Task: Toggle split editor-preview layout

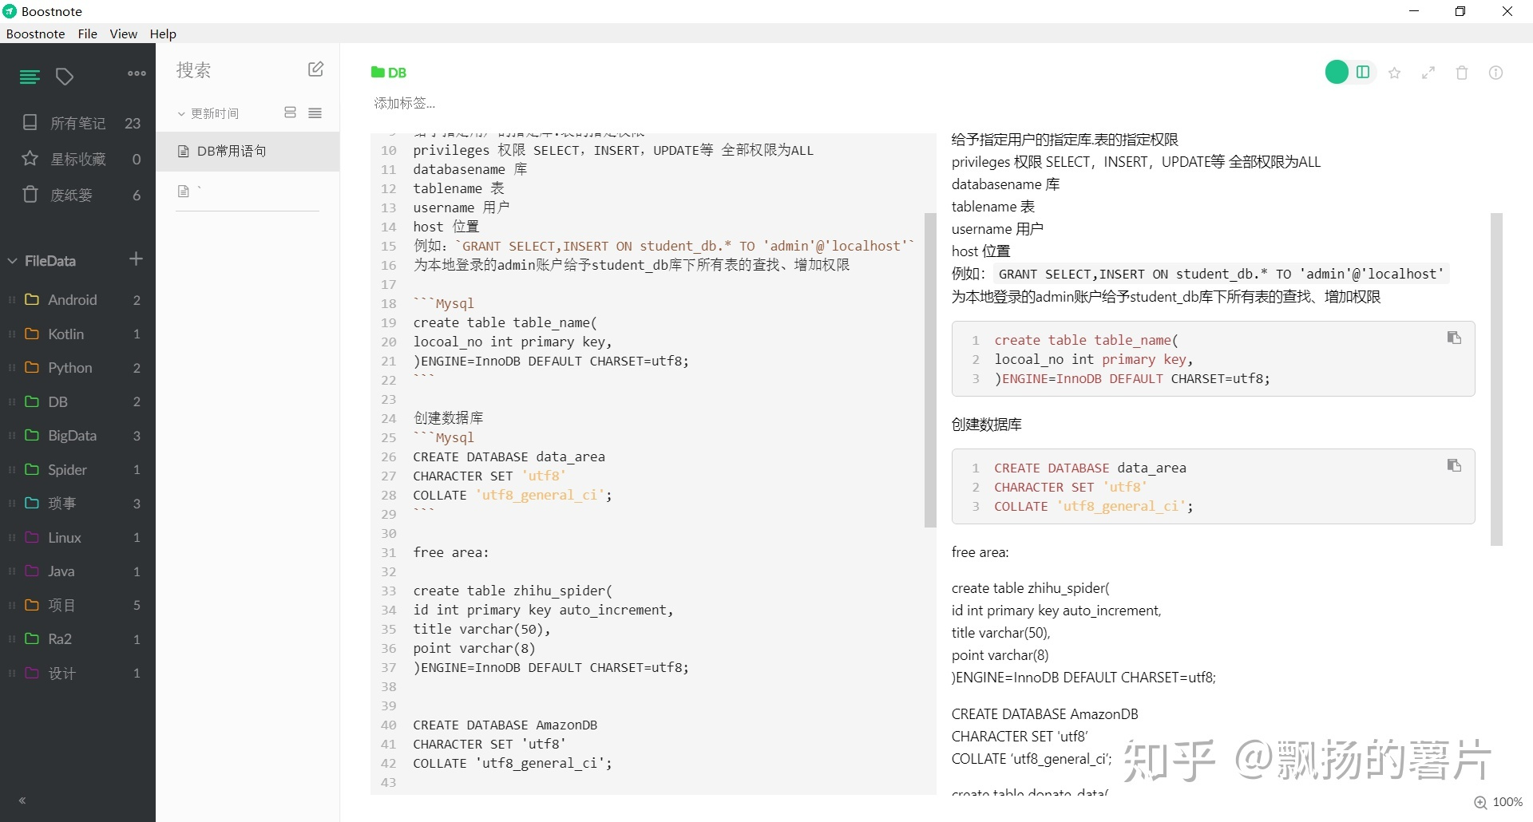Action: coord(1363,73)
